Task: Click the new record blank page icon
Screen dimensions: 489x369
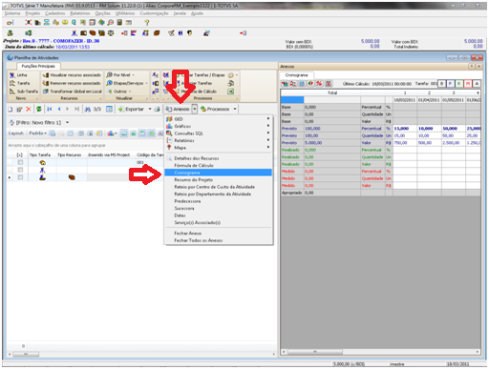Action: pyautogui.click(x=11, y=109)
